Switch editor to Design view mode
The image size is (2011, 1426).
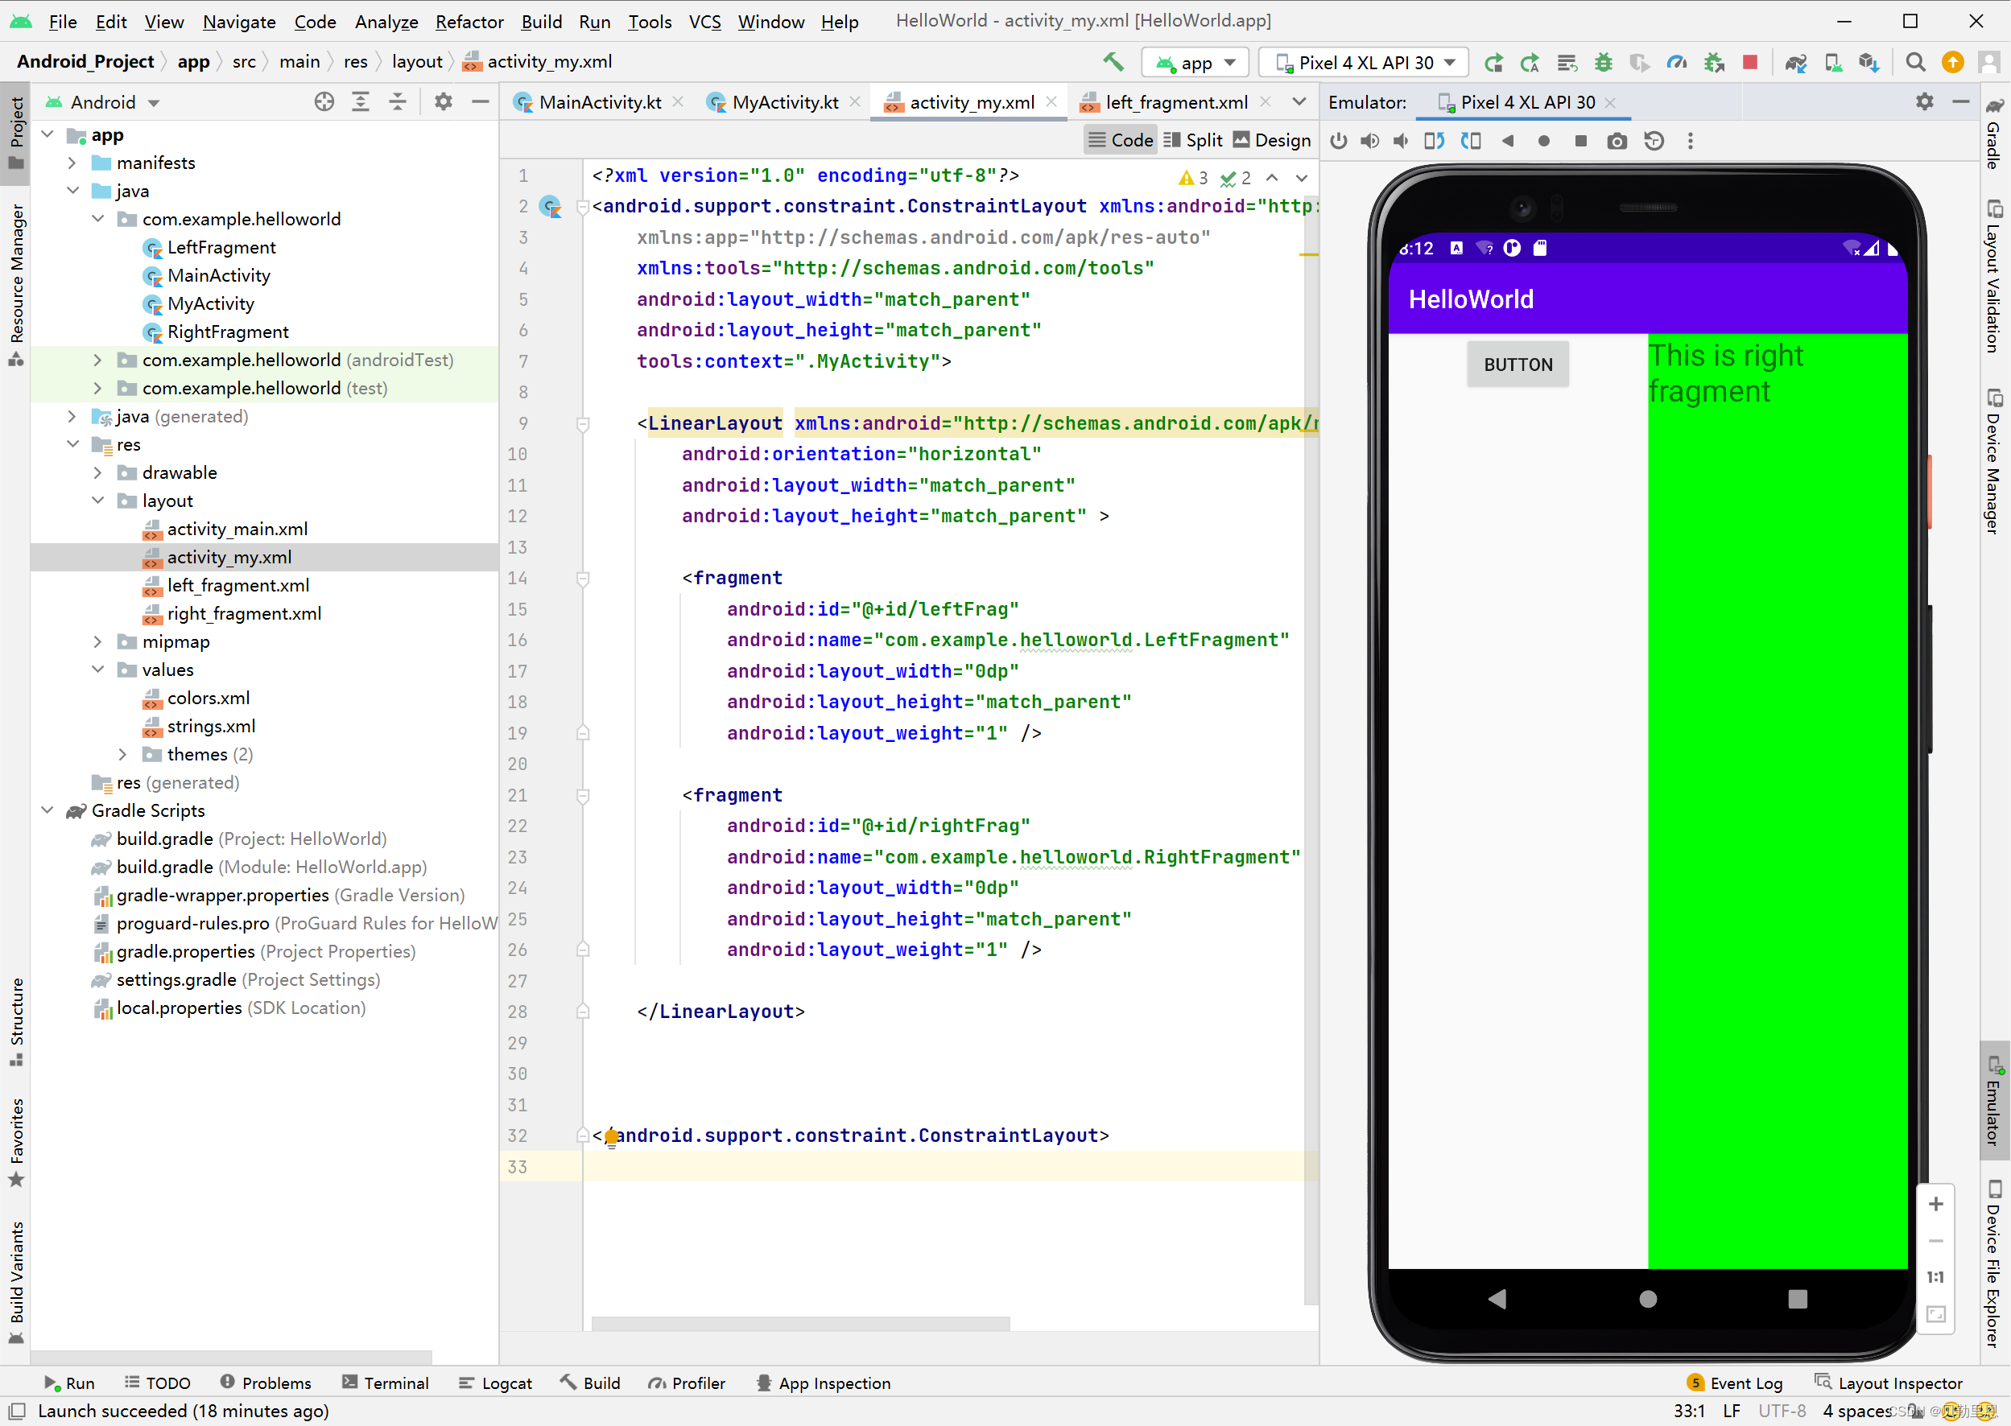tap(1272, 139)
